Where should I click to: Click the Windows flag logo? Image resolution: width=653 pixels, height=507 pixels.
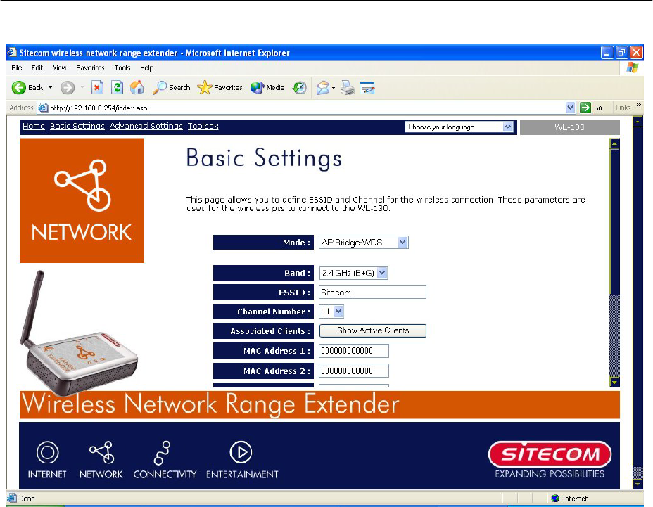(x=632, y=68)
